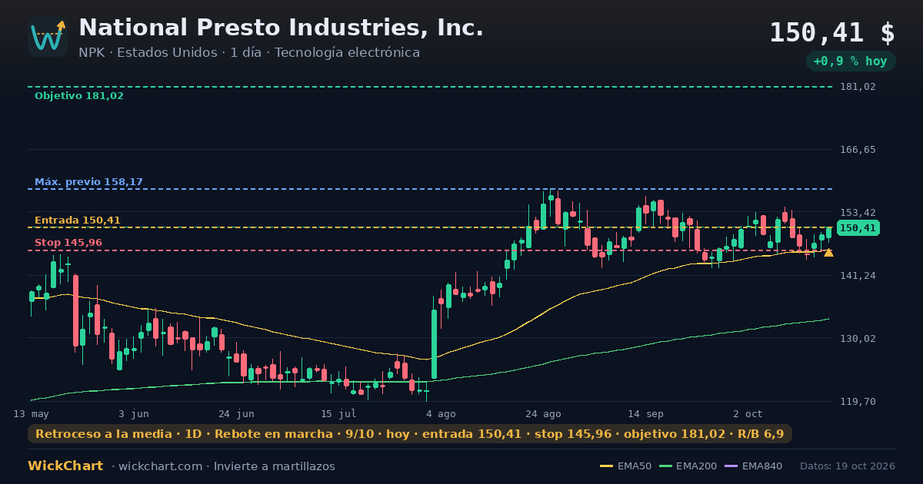Click the Máx. previo 158,17 label
This screenshot has width=923, height=484.
pos(88,182)
